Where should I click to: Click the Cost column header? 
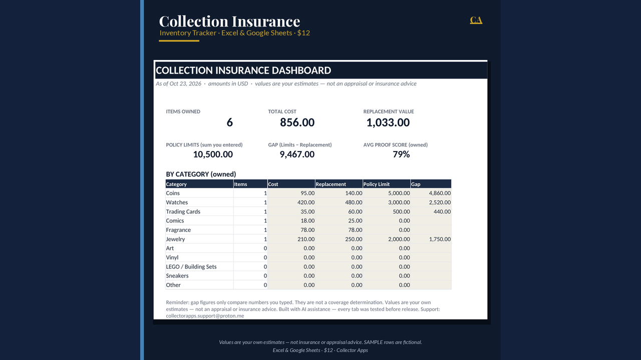[291, 184]
